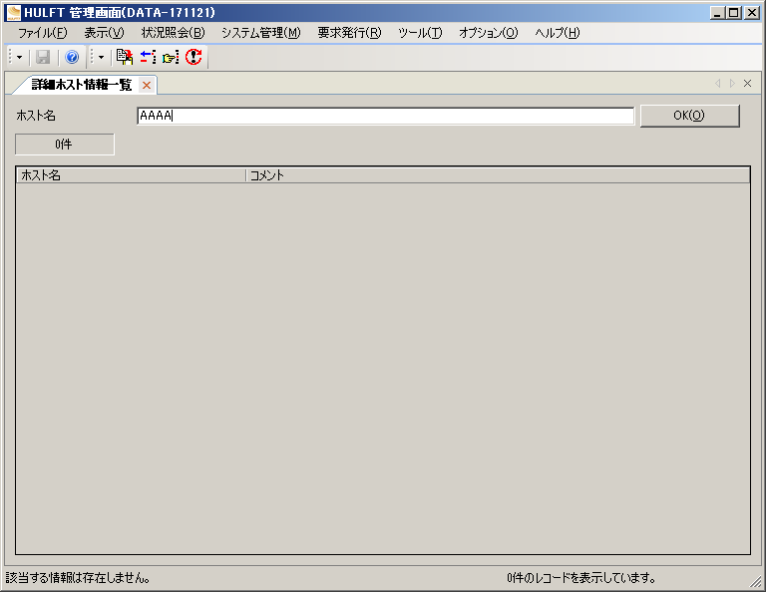This screenshot has width=766, height=592.
Task: Open the システム管理(M) menu
Action: 261,33
